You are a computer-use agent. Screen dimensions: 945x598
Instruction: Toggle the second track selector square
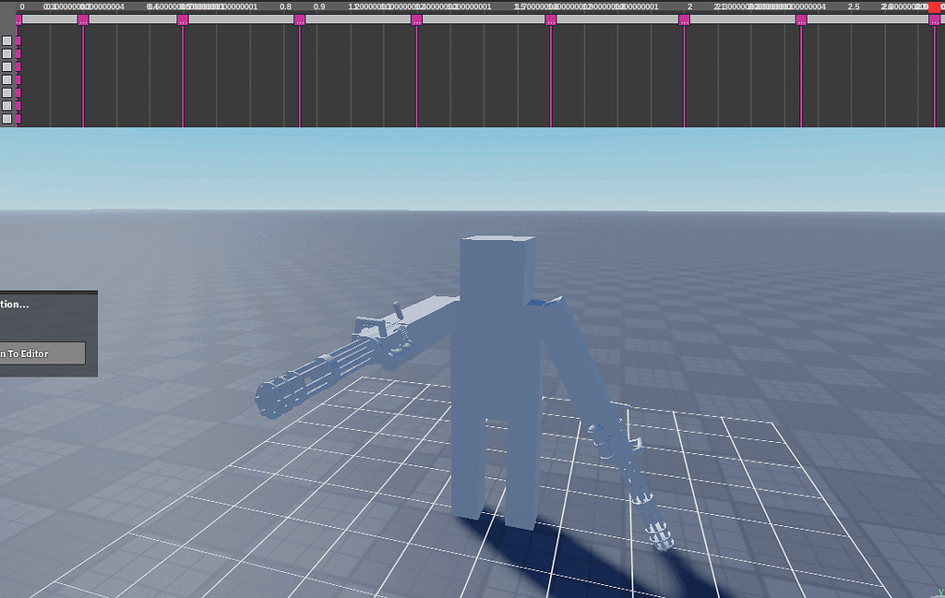point(6,54)
